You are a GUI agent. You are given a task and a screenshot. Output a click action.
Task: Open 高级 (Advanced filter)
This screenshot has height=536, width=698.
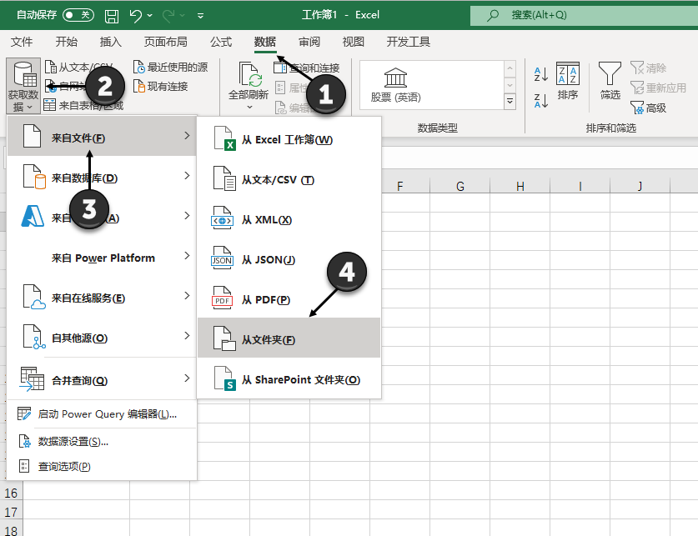[x=649, y=108]
